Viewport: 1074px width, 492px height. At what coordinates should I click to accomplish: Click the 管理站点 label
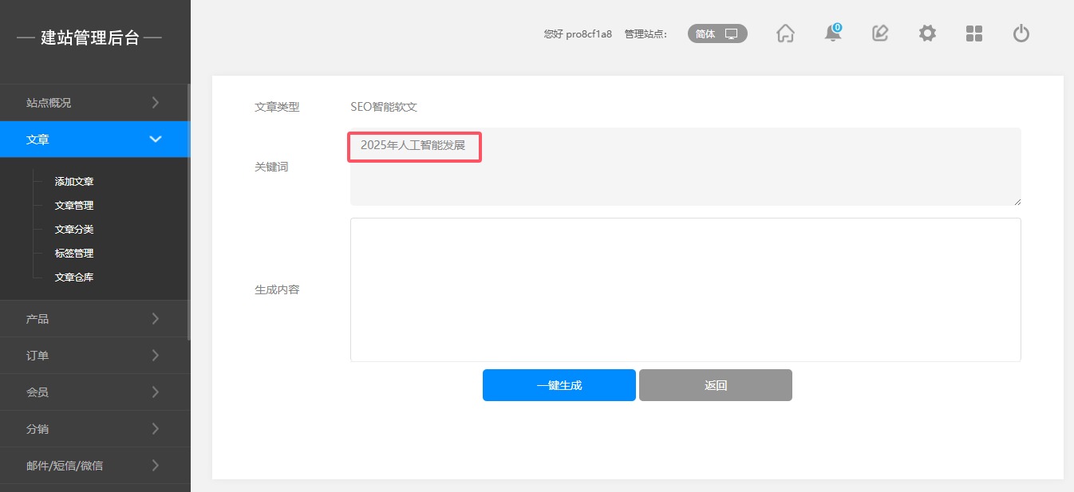pos(646,34)
